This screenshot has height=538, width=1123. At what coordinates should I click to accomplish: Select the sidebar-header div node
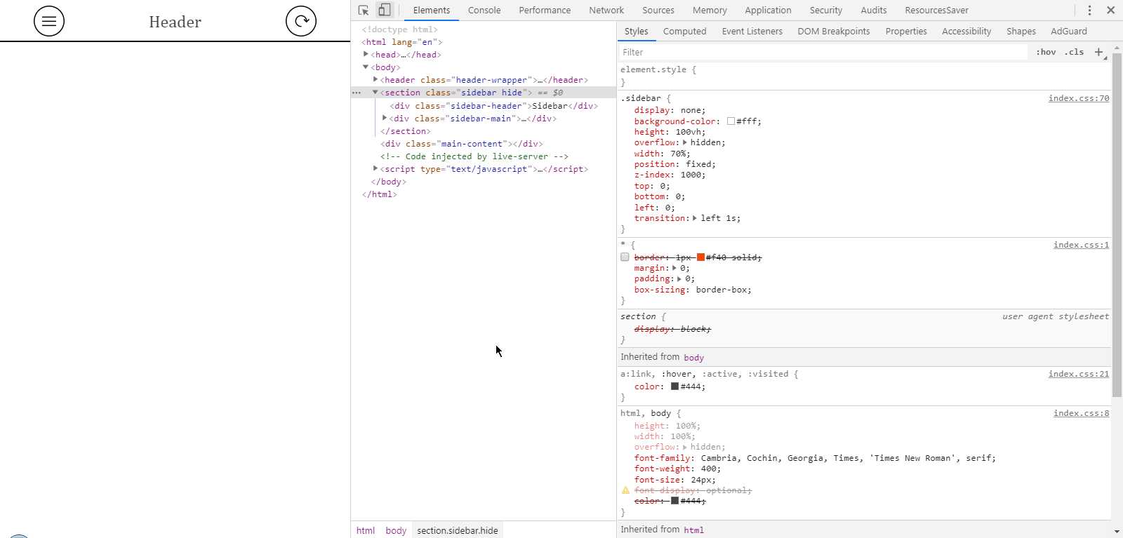click(494, 106)
